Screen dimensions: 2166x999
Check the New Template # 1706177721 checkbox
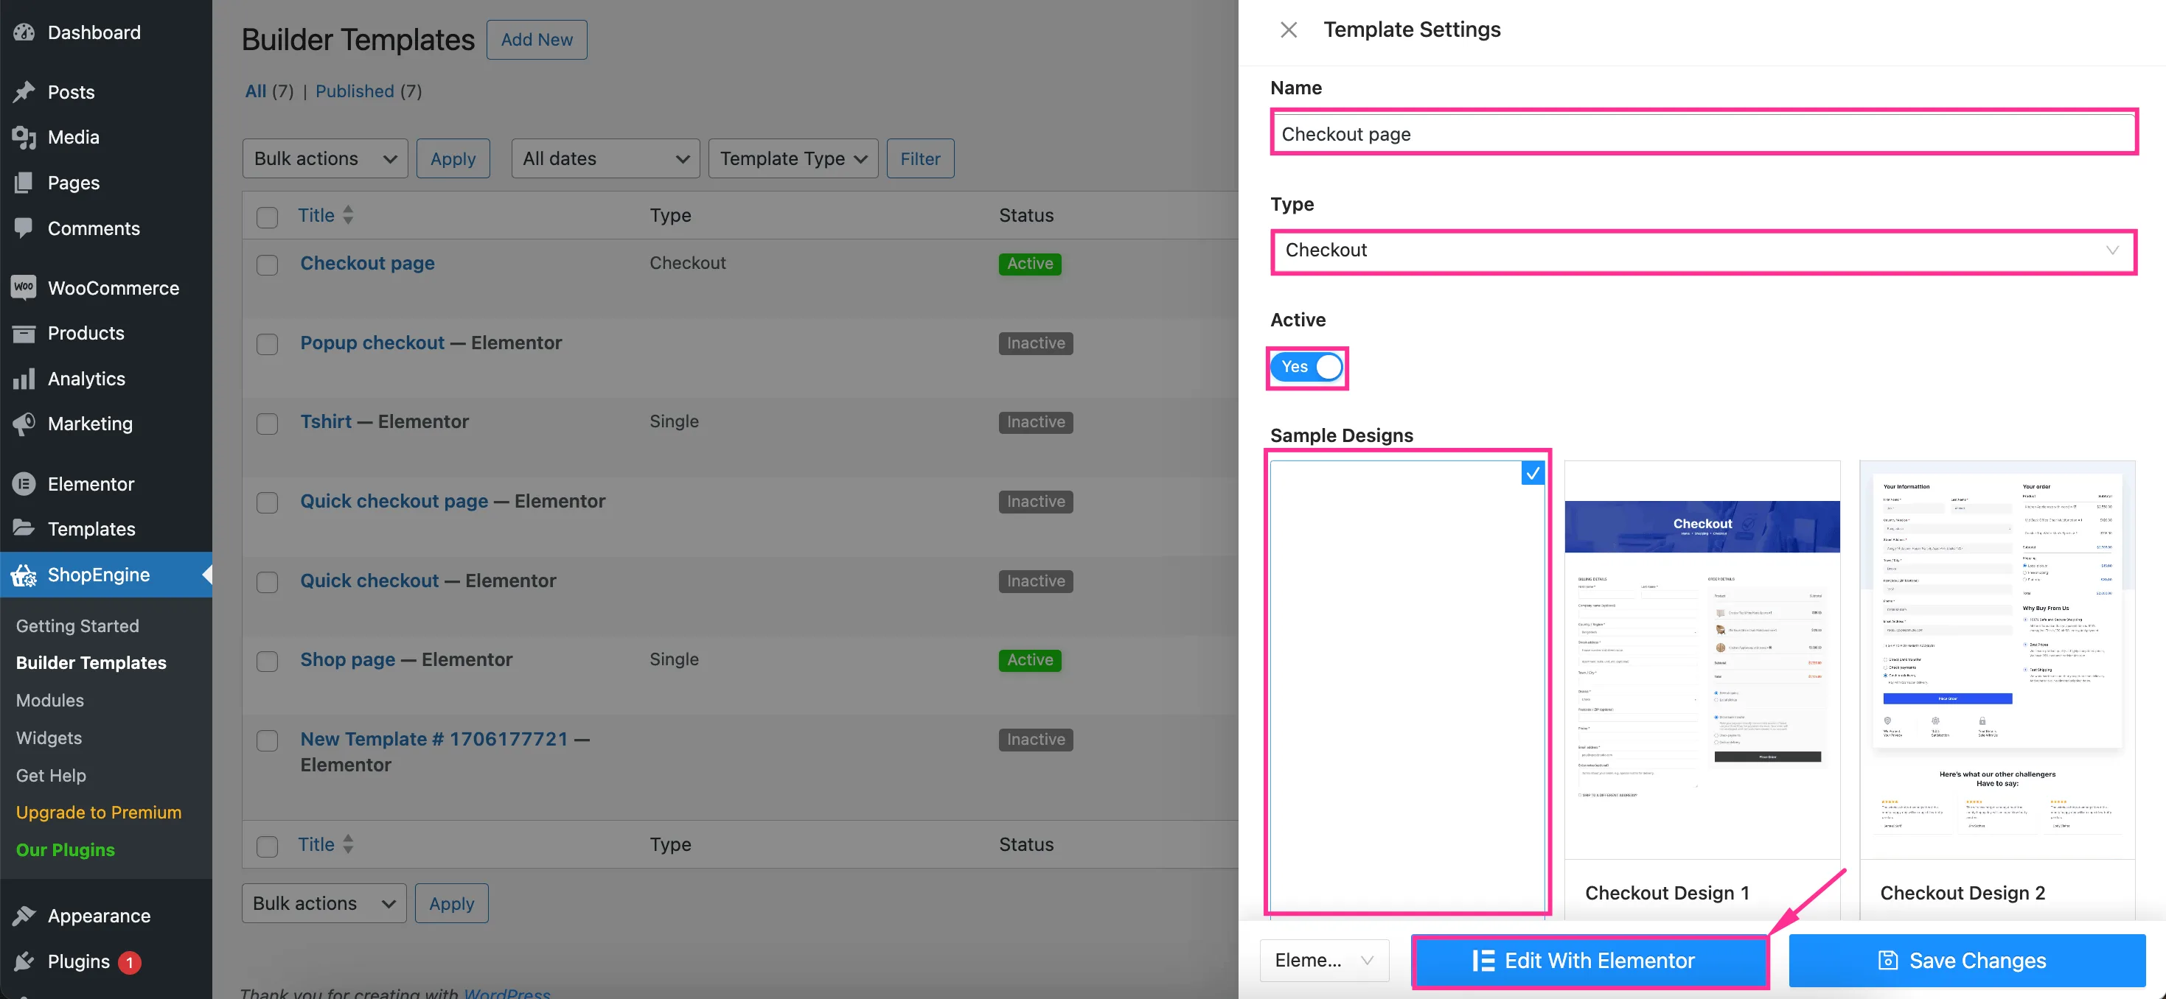coord(268,740)
